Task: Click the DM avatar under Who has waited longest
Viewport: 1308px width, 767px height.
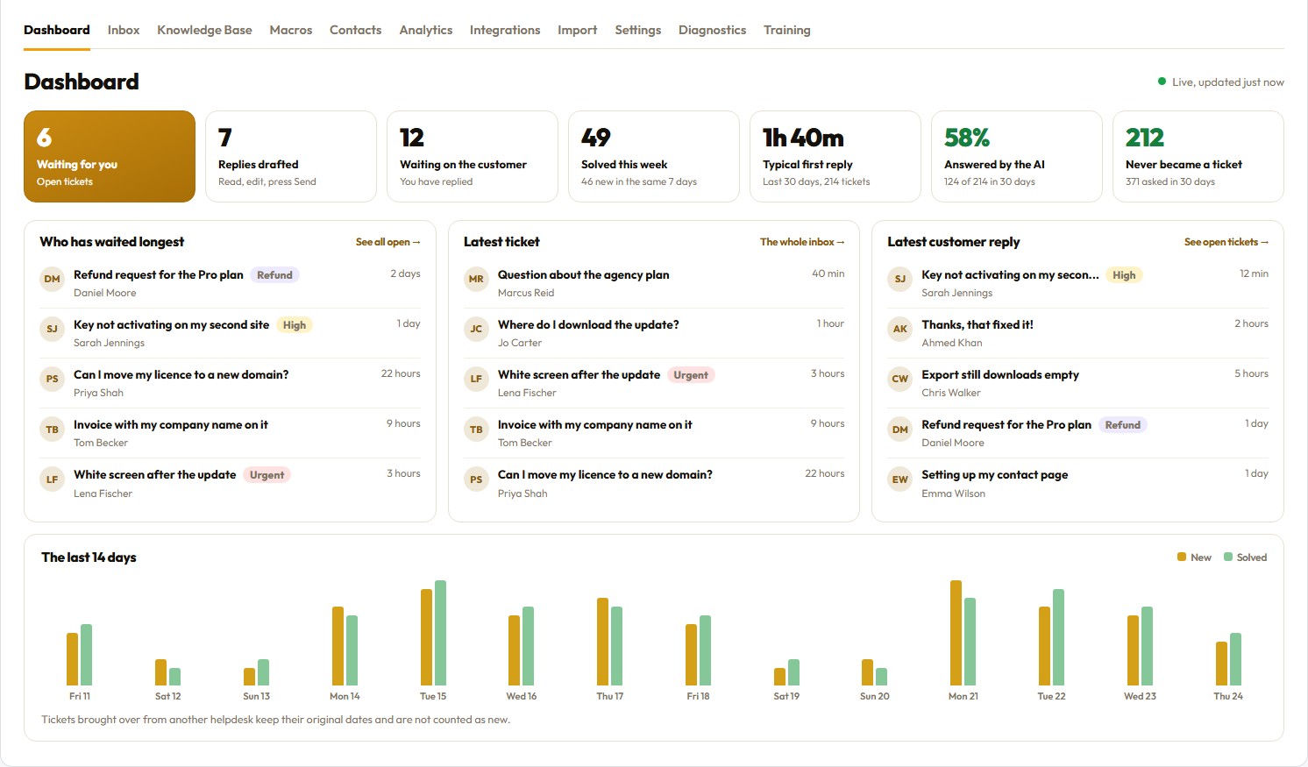Action: [x=53, y=279]
